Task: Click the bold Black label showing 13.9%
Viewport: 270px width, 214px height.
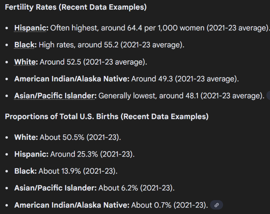Action: (25, 171)
